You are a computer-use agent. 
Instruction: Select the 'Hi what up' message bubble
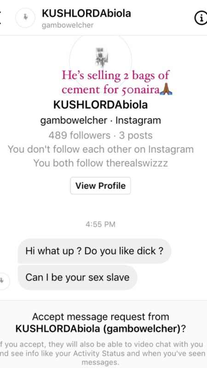point(95,251)
